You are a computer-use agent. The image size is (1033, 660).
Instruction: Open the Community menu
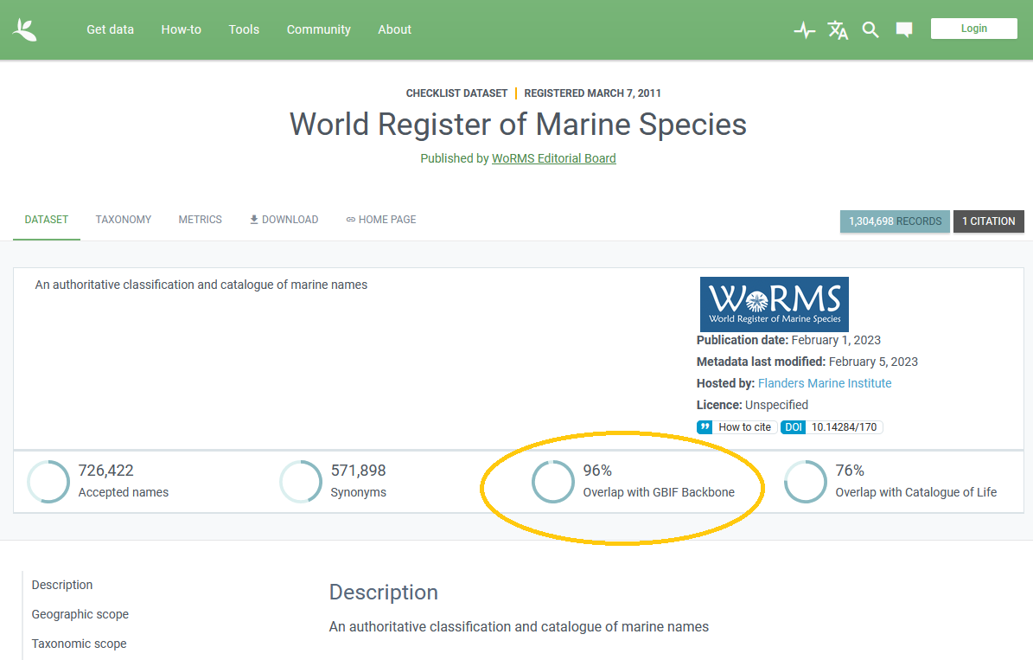point(318,29)
